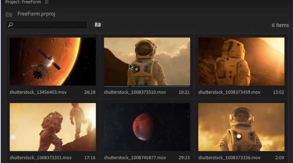Click the Project: FreeForm panel tab
The image size is (293, 163).
[23, 2]
